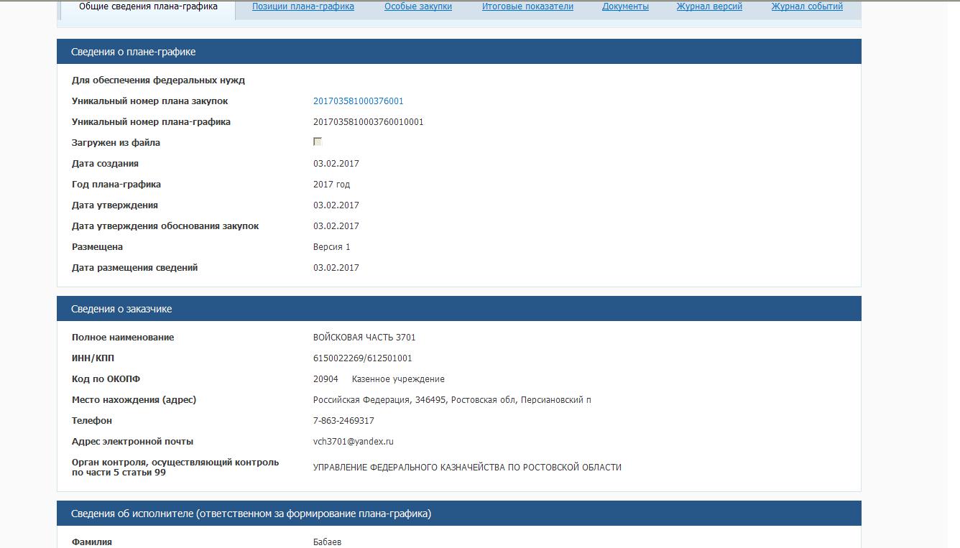The image size is (960, 548).
Task: Click the Сведения о плане-графике section header
Action: (x=134, y=52)
